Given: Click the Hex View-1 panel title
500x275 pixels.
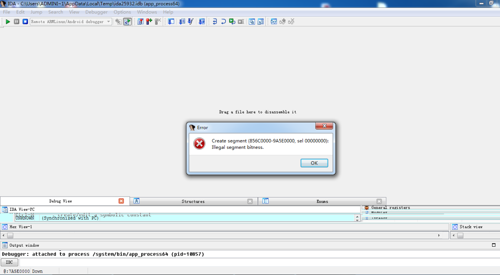Looking at the screenshot, I should [21, 227].
